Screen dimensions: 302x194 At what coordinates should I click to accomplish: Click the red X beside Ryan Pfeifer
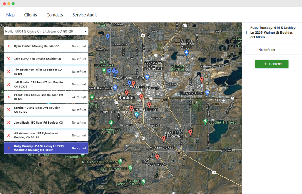tap(9, 46)
